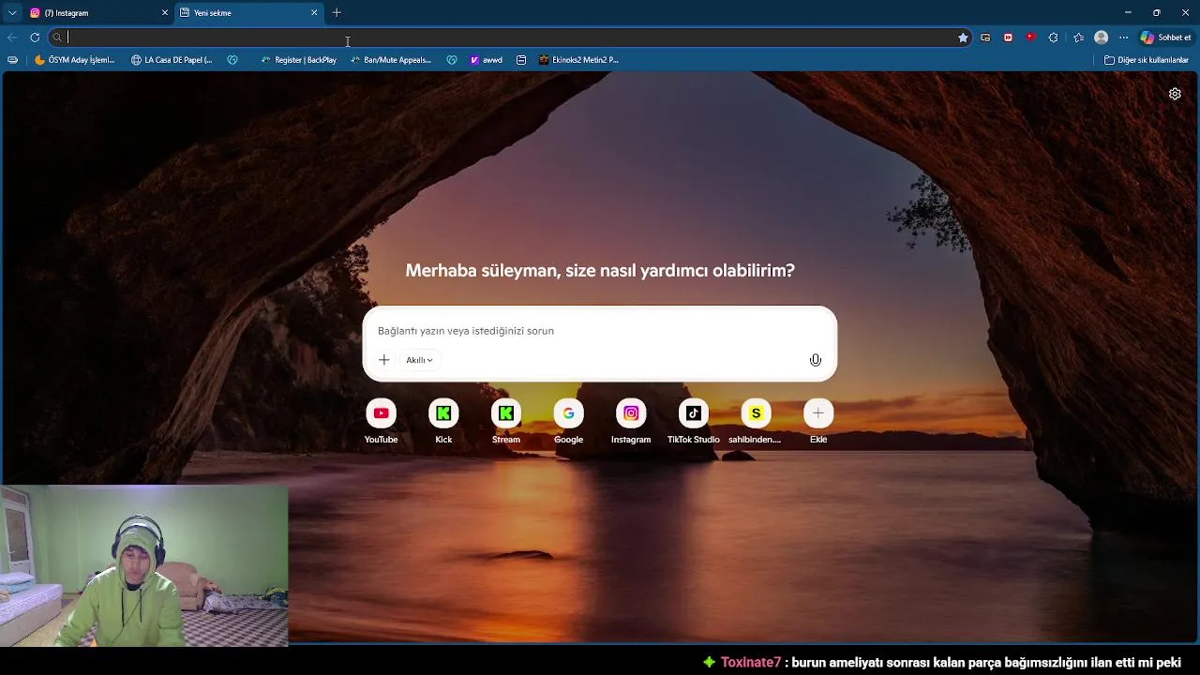This screenshot has width=1200, height=675.
Task: Expand the tab search dropdown arrow
Action: coord(12,12)
